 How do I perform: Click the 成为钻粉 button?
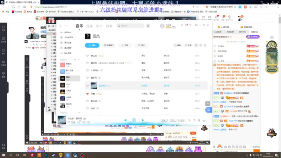coord(253,37)
